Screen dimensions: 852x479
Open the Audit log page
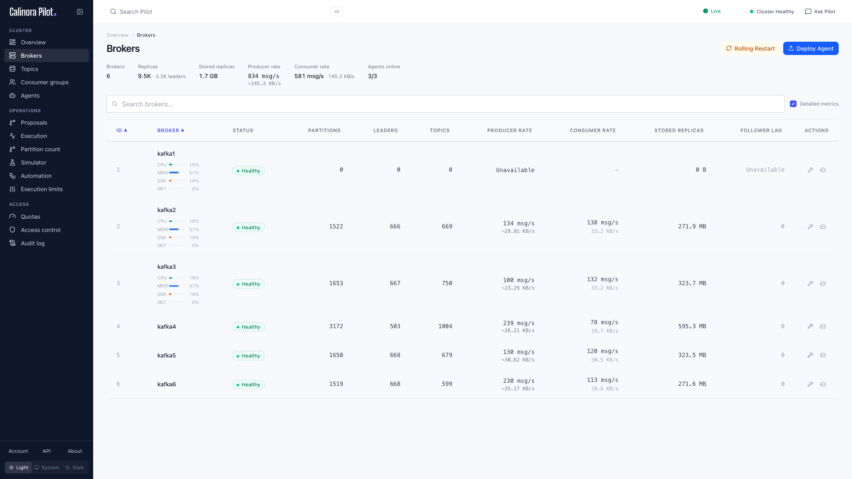click(47, 243)
